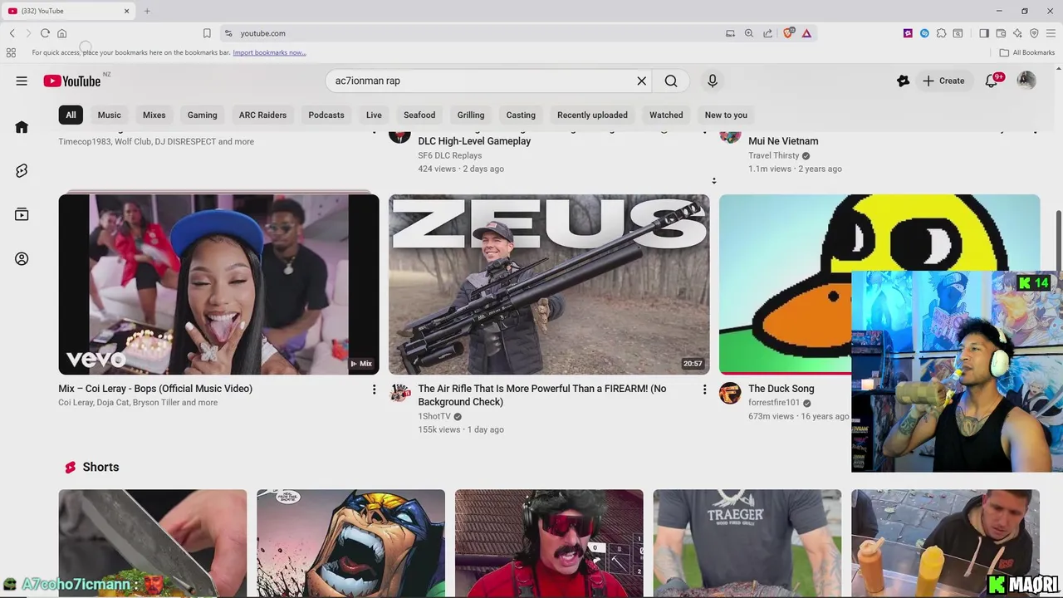Select the Live filter chip
Image resolution: width=1063 pixels, height=598 pixels.
pos(374,115)
